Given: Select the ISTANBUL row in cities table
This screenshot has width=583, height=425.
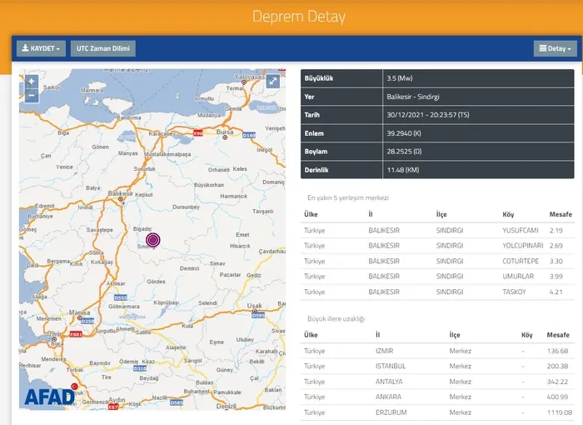Looking at the screenshot, I should tap(436, 366).
